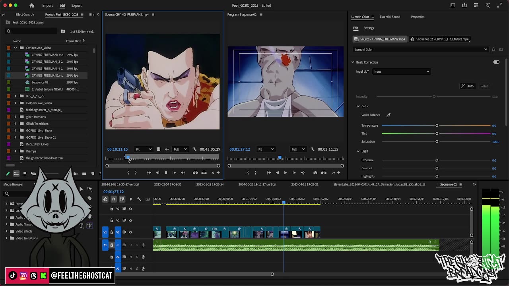Screen dimensions: 509x286
Task: Click the Overwrite edit icon in Source monitor
Action: [204, 173]
